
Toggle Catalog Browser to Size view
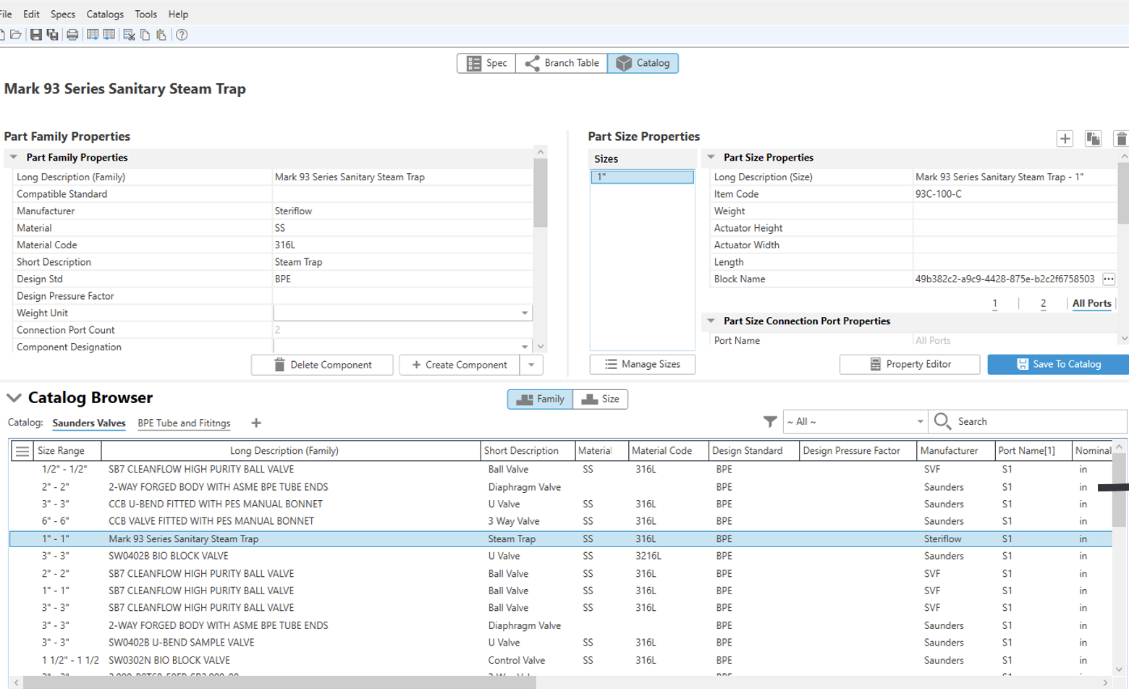[x=601, y=400]
